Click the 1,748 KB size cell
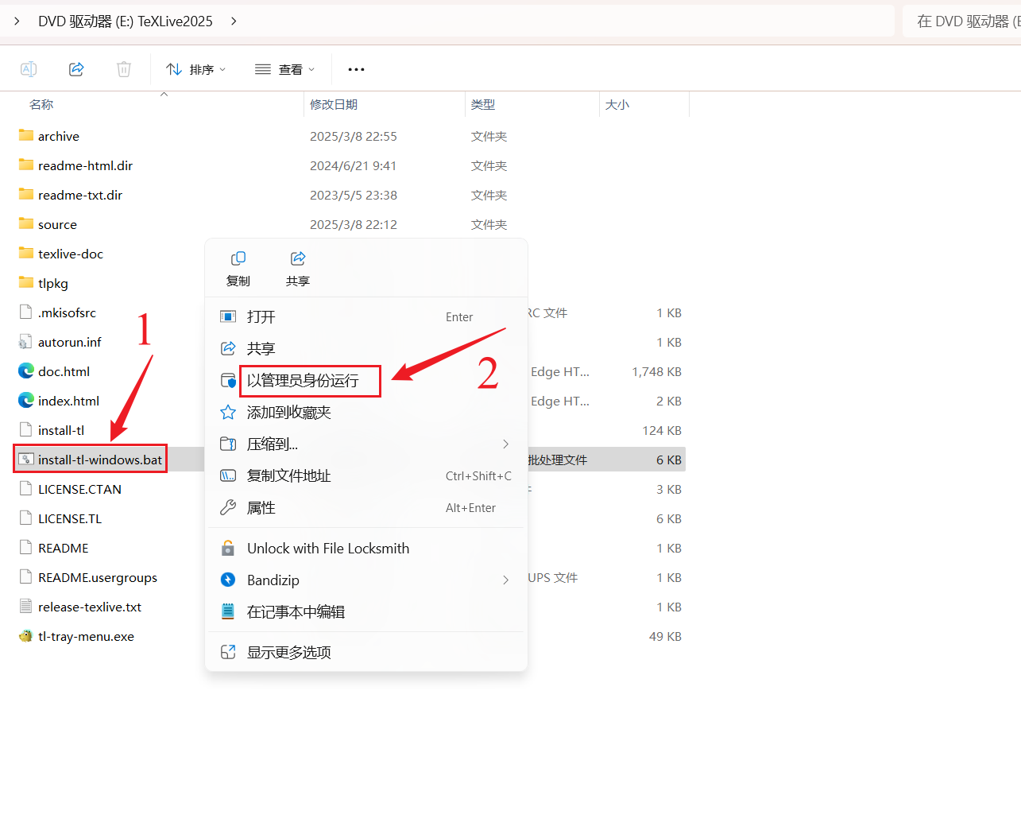 tap(656, 371)
